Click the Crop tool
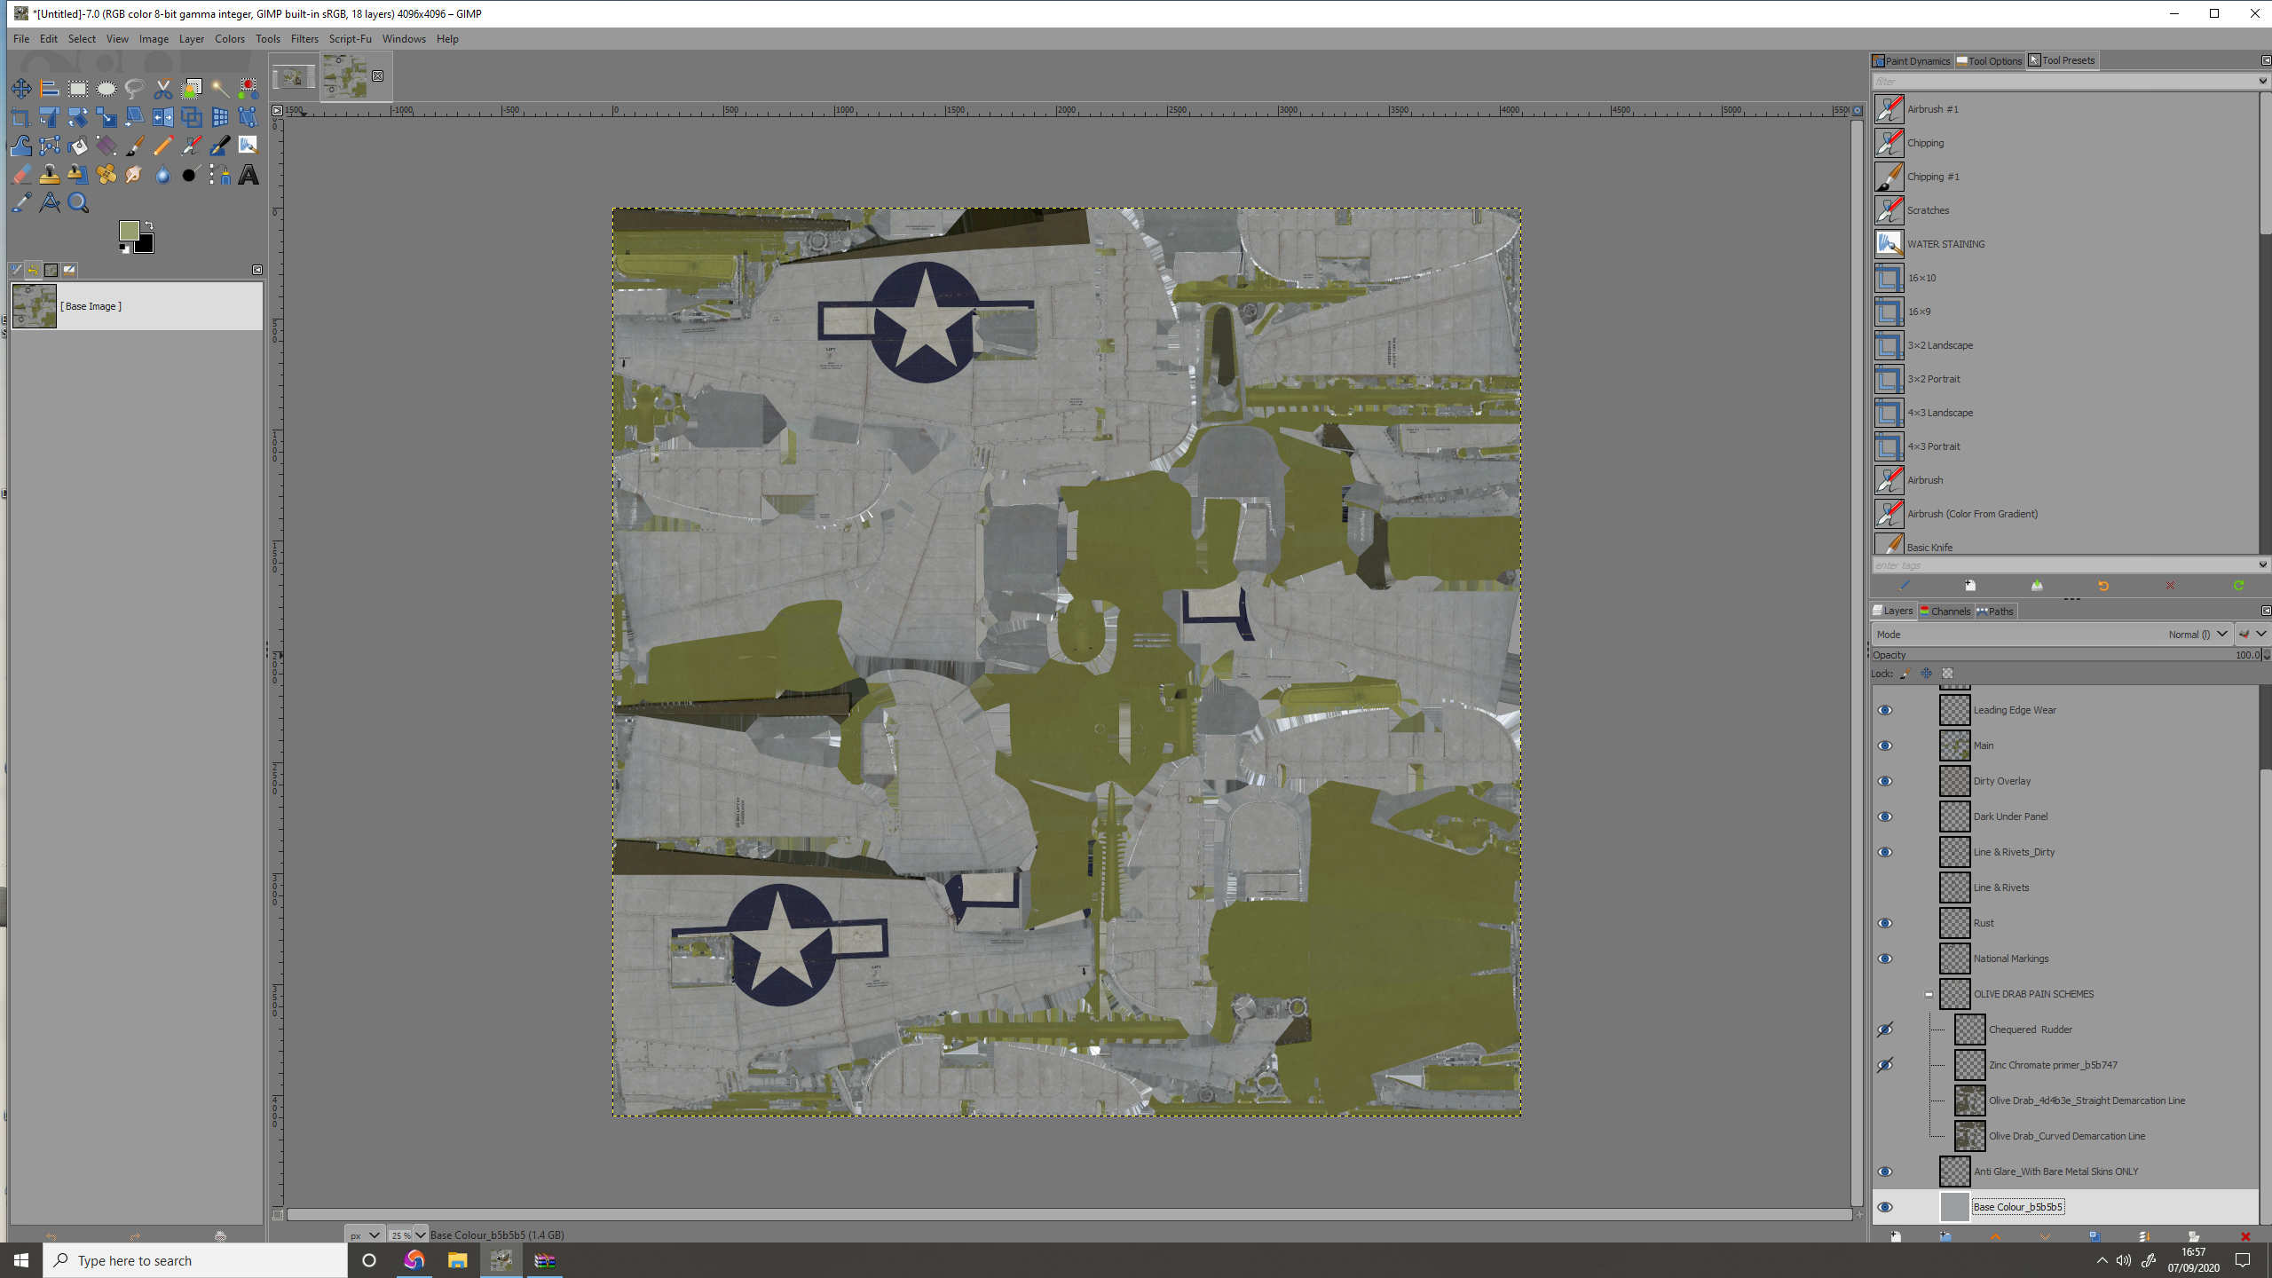Viewport: 2272px width, 1278px height. 21,117
